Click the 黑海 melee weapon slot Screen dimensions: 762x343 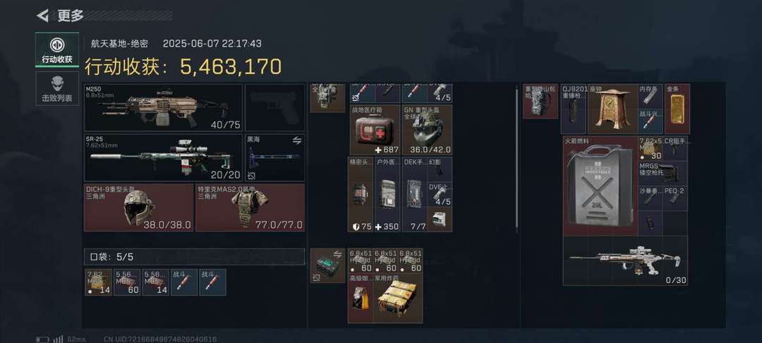275,157
